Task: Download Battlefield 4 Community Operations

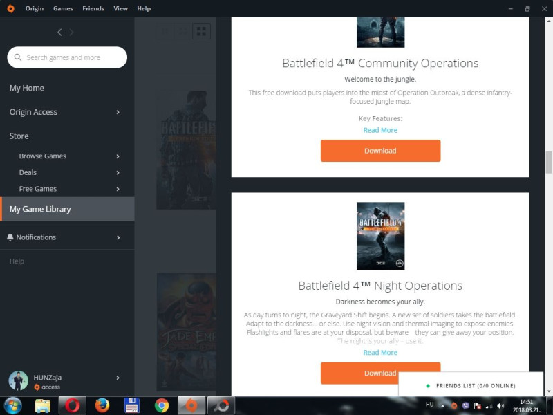Action: (x=380, y=151)
